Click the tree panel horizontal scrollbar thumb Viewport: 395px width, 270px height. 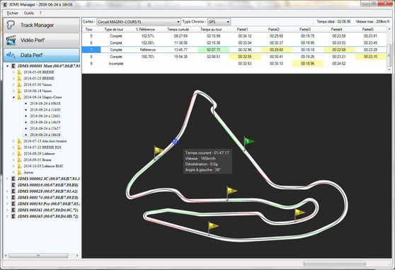click(x=38, y=256)
